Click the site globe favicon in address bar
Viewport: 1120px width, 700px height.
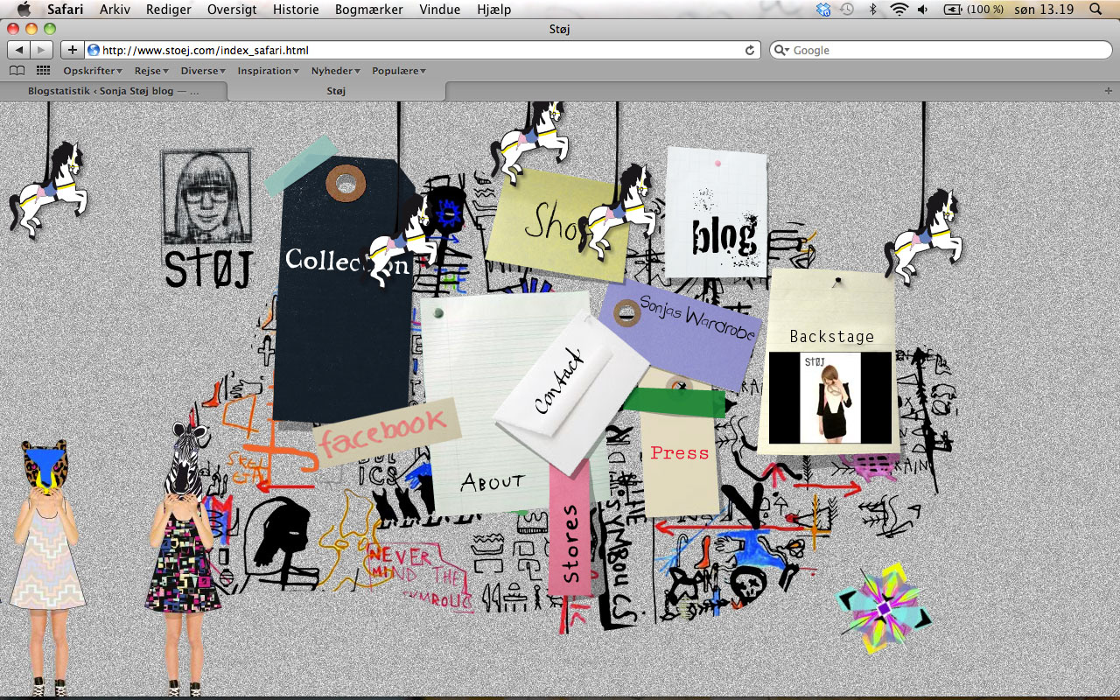point(94,50)
